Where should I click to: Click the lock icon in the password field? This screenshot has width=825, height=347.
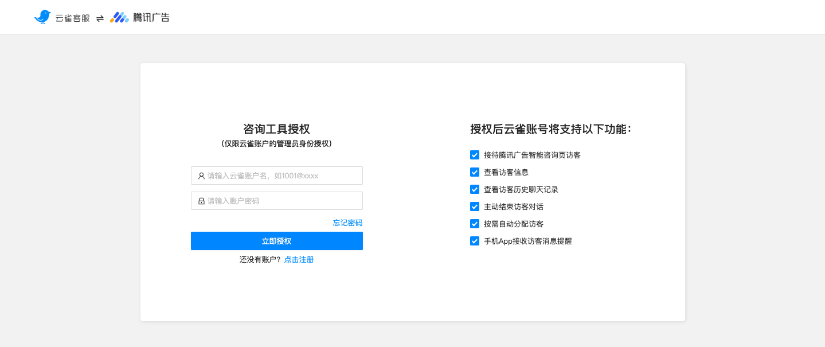[201, 201]
